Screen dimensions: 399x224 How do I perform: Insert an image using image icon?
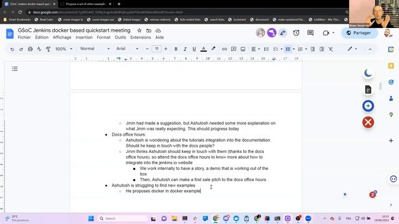[243, 49]
